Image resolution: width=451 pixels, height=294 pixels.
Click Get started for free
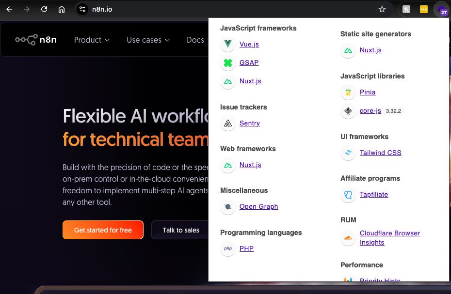click(103, 230)
